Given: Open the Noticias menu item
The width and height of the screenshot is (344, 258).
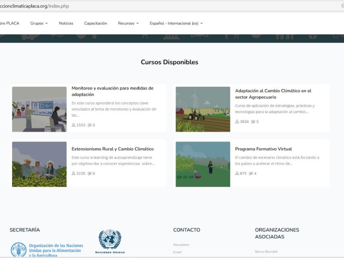Looking at the screenshot, I should tap(66, 23).
